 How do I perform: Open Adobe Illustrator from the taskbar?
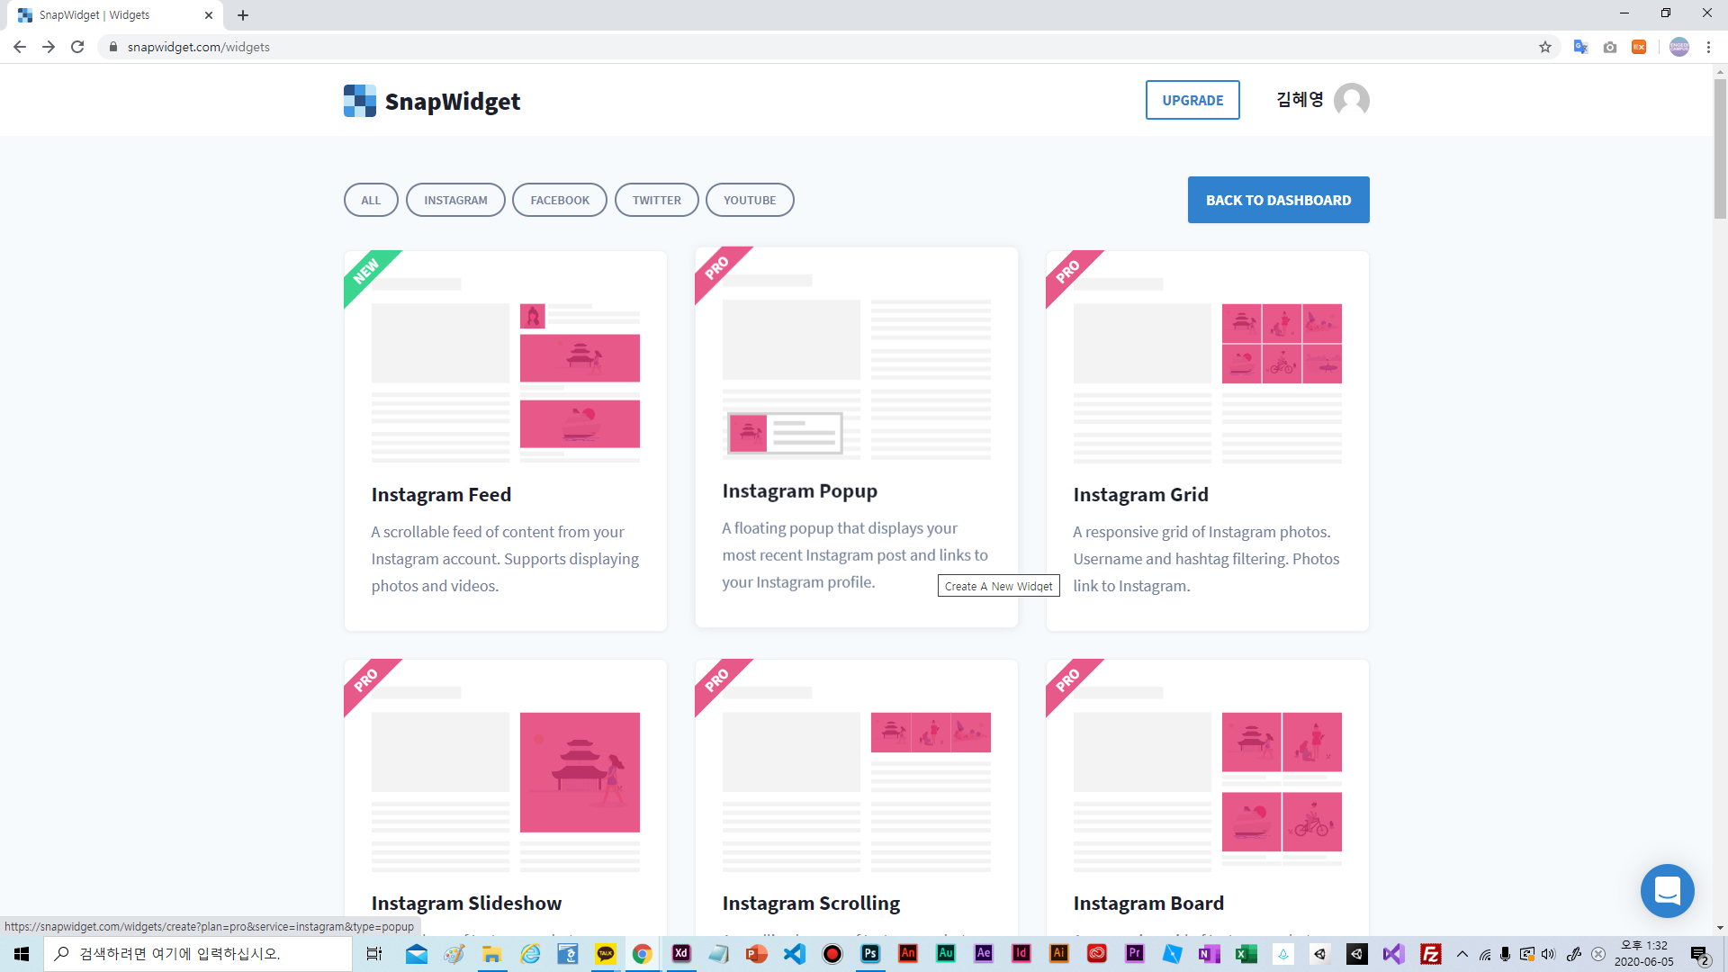(1059, 953)
